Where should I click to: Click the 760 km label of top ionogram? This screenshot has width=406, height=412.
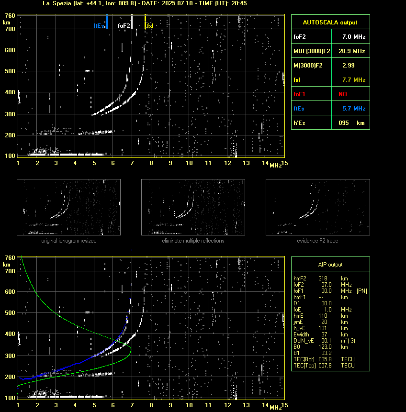tap(10, 16)
